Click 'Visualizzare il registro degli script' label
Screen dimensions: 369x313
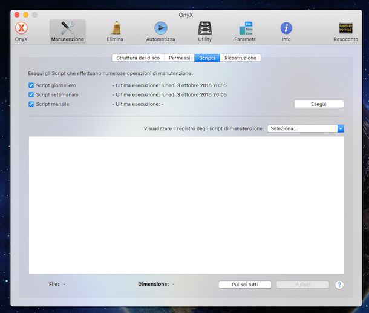pyautogui.click(x=204, y=128)
